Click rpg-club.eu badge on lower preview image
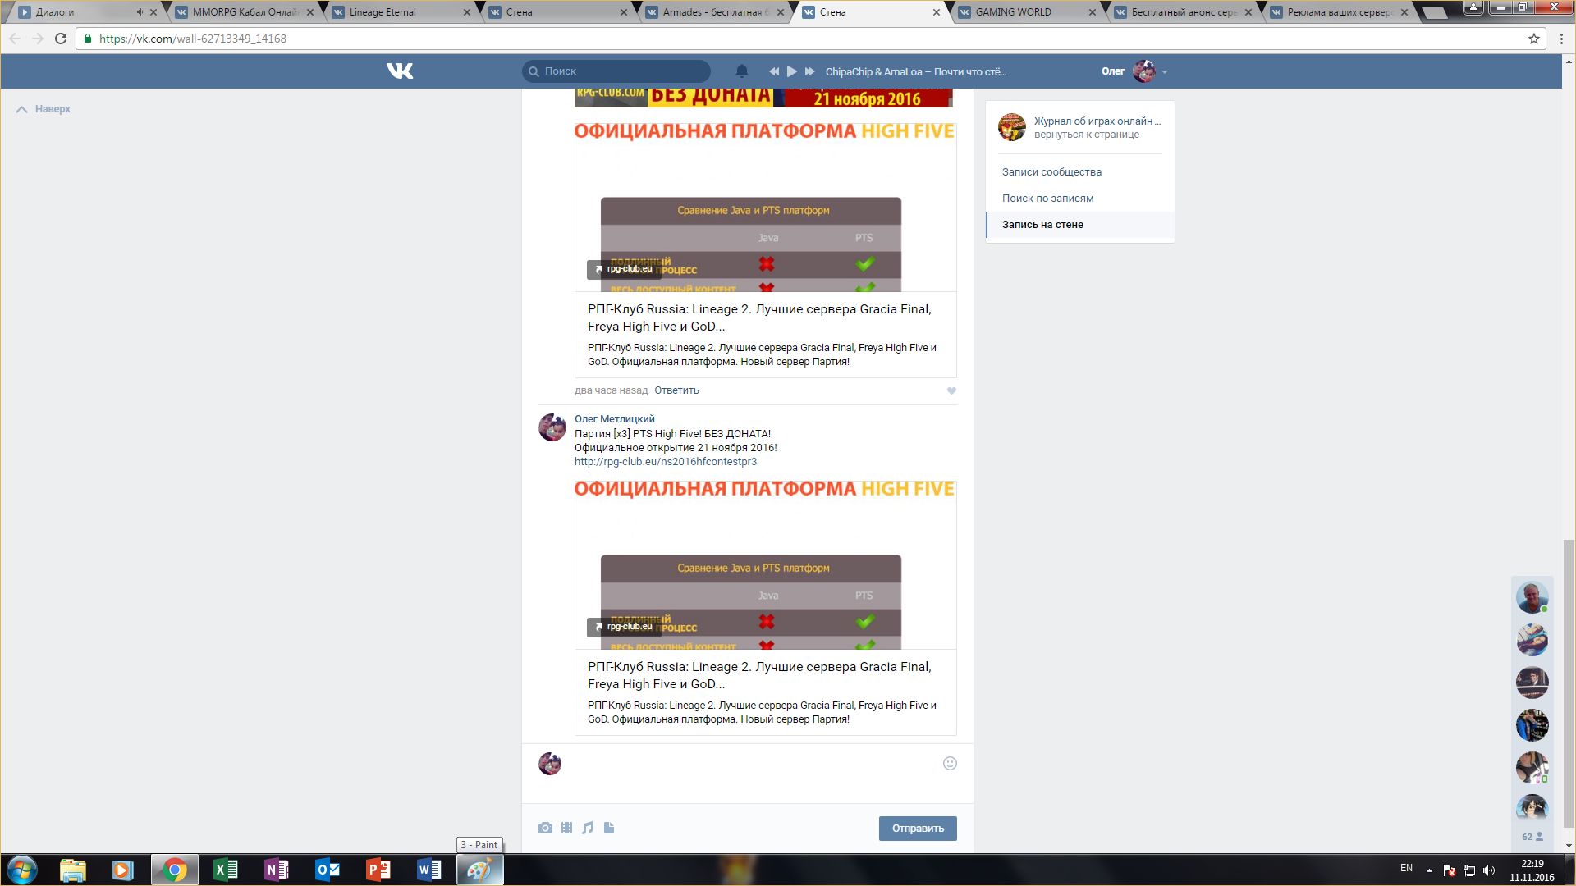This screenshot has height=886, width=1576. click(x=624, y=627)
